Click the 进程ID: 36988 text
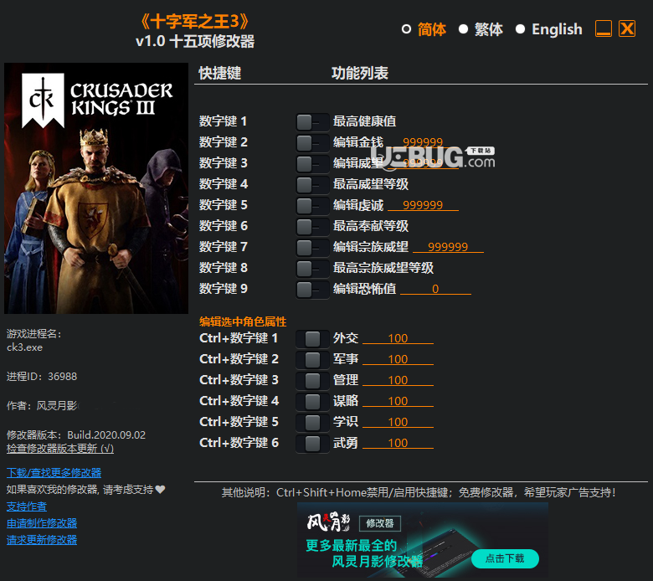Screen dimensions: 653x581 [x=42, y=377]
